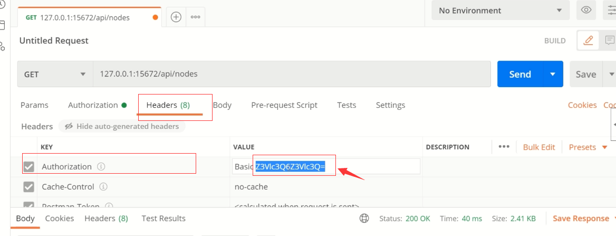Open the Cookies link
Screen dimensions: 616x236
coord(582,105)
